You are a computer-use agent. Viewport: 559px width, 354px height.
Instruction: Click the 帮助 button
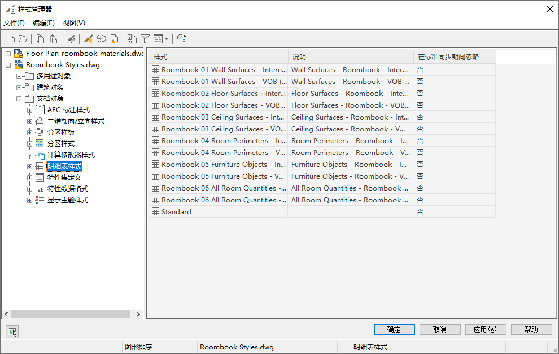[x=531, y=329]
